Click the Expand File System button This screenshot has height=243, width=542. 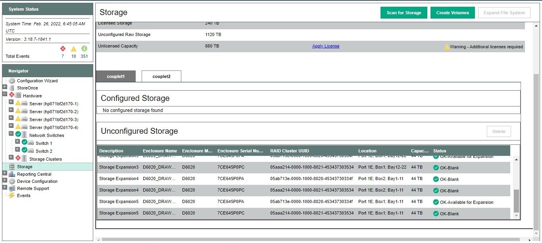tap(504, 13)
